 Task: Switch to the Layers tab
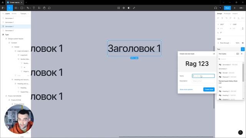tap(7, 14)
